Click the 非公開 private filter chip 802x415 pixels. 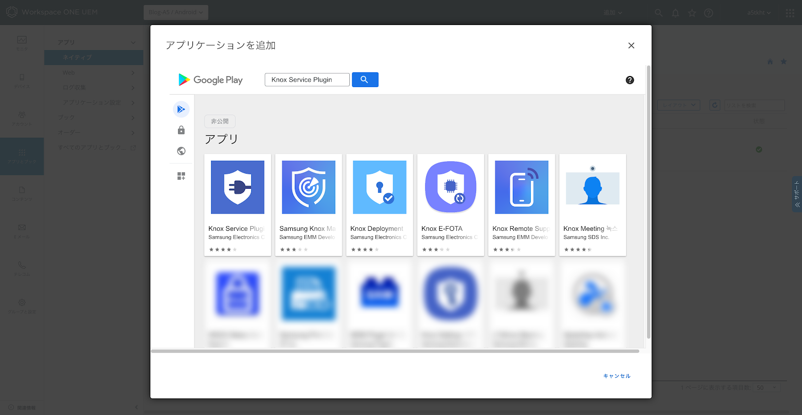coord(220,122)
